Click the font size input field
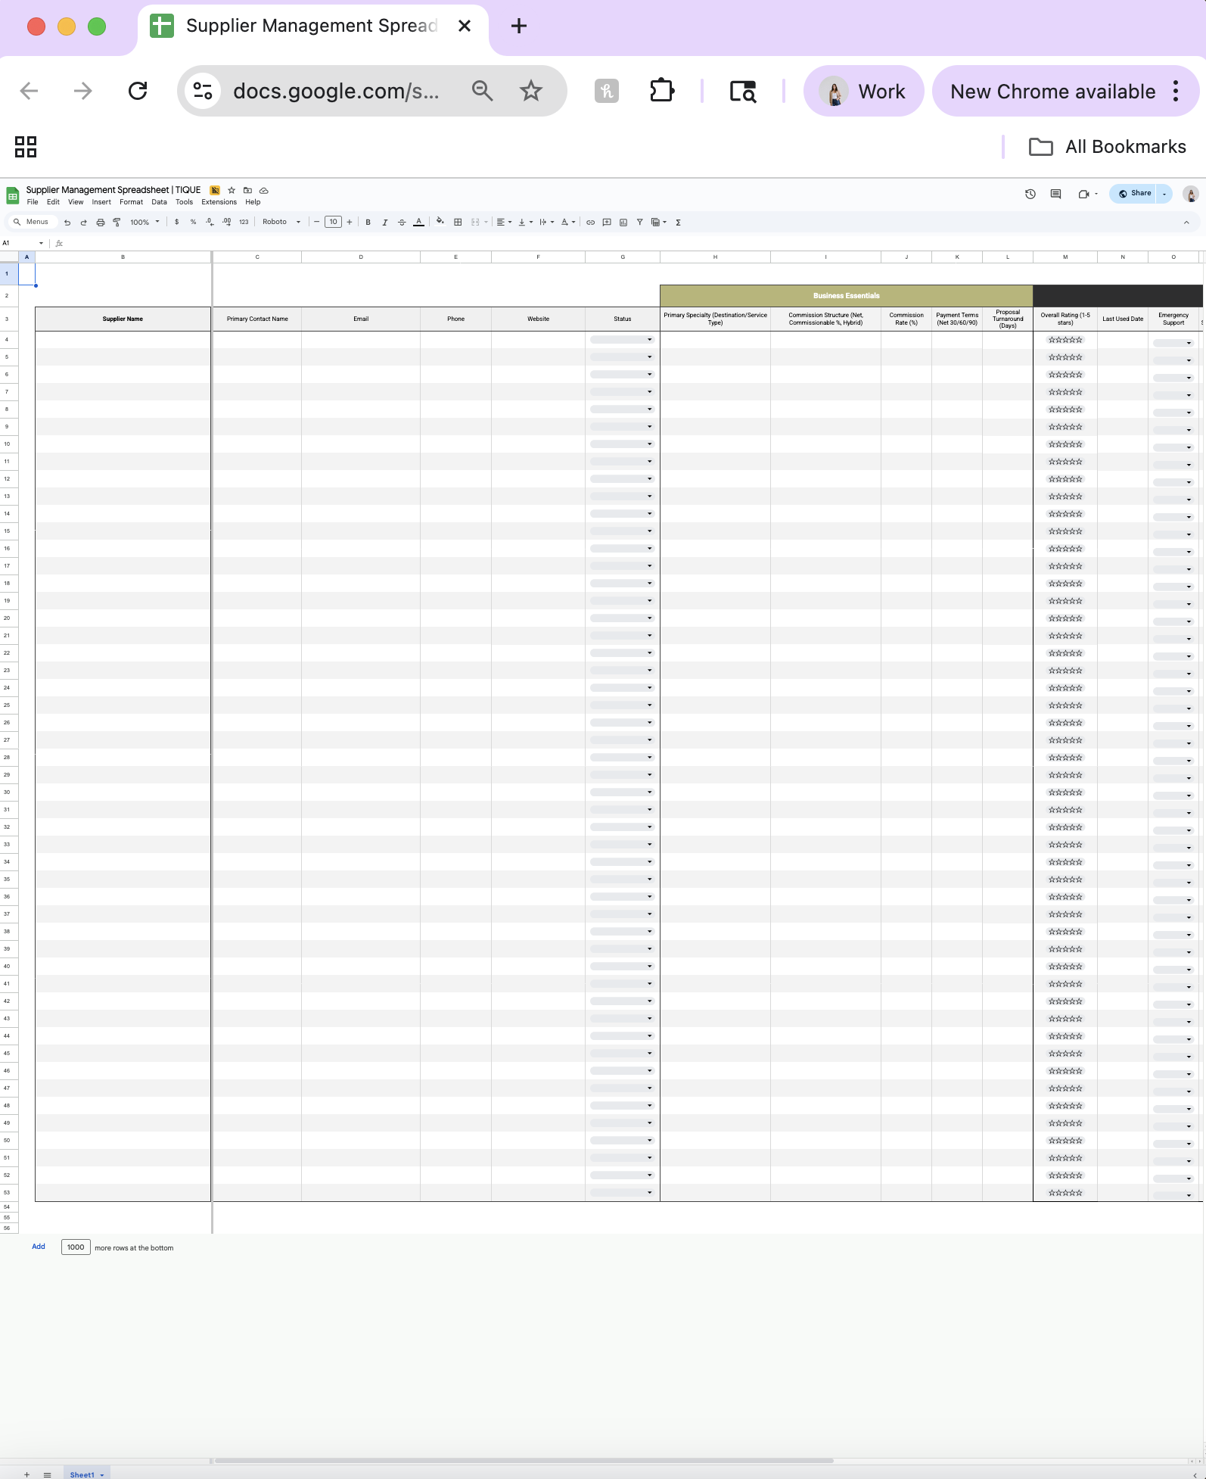This screenshot has height=1479, width=1206. click(333, 223)
